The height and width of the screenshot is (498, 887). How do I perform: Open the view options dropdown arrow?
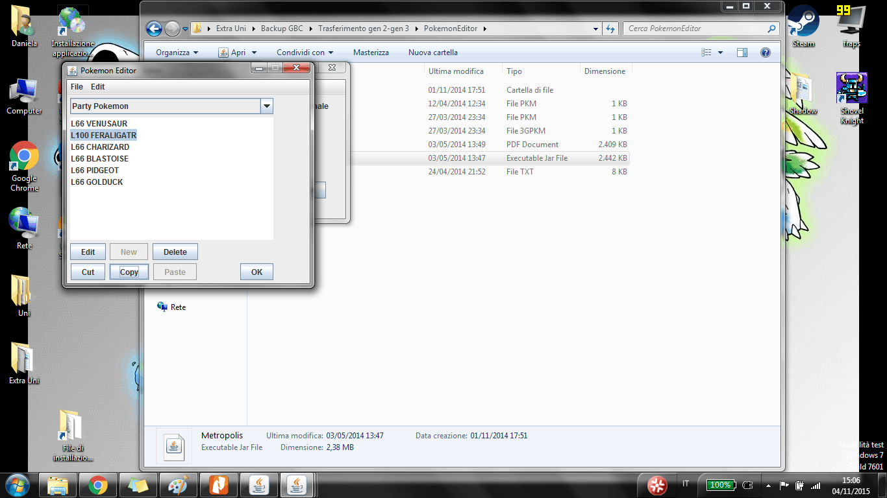(x=721, y=53)
